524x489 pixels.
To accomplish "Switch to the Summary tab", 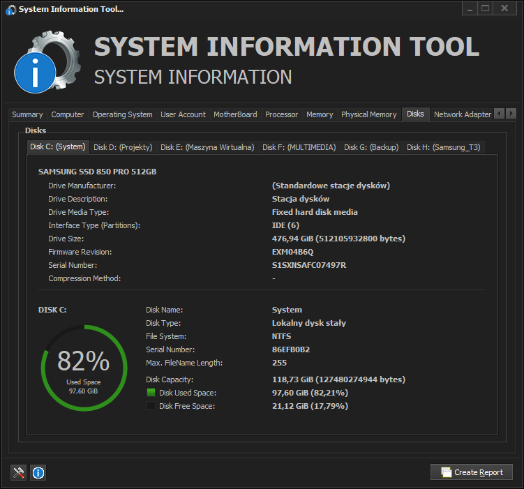I will tap(27, 114).
